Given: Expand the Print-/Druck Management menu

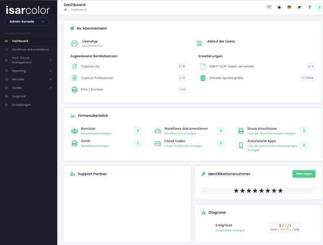Looking at the screenshot, I should click(x=28, y=60).
